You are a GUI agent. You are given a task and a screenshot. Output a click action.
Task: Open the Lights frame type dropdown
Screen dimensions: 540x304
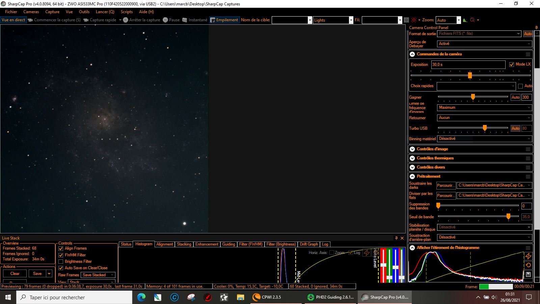(333, 20)
